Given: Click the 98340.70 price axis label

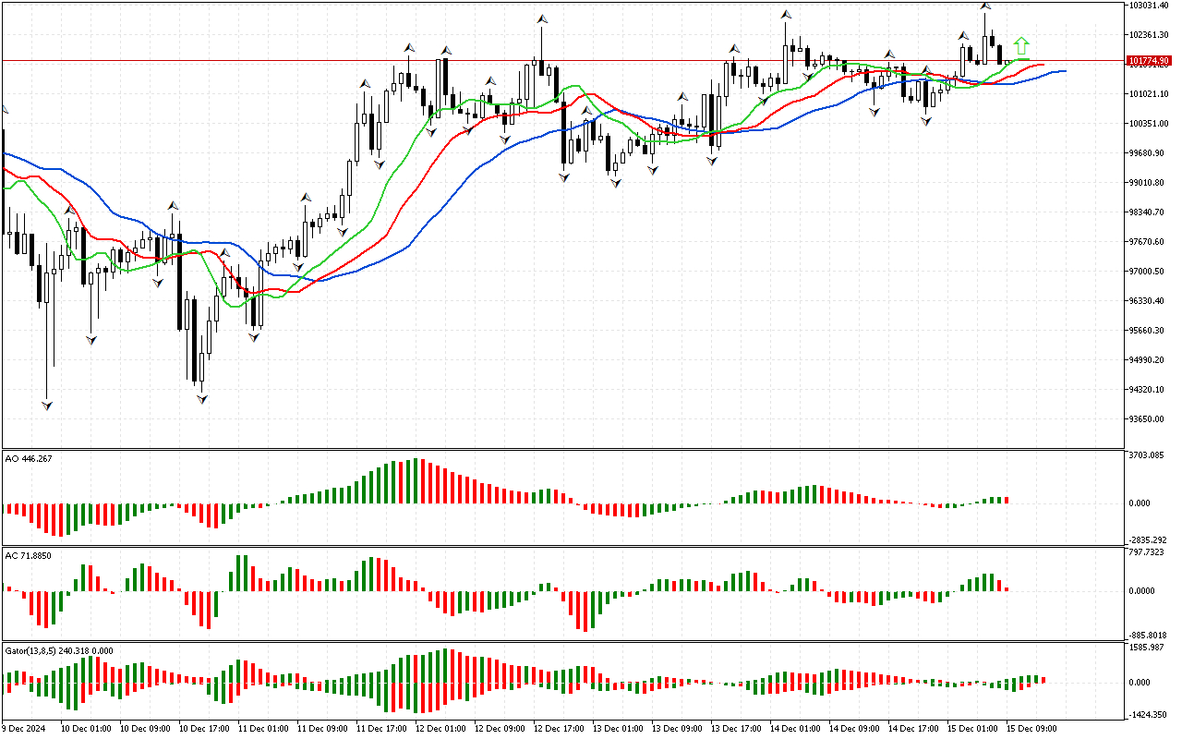Looking at the screenshot, I should pyautogui.click(x=1149, y=212).
